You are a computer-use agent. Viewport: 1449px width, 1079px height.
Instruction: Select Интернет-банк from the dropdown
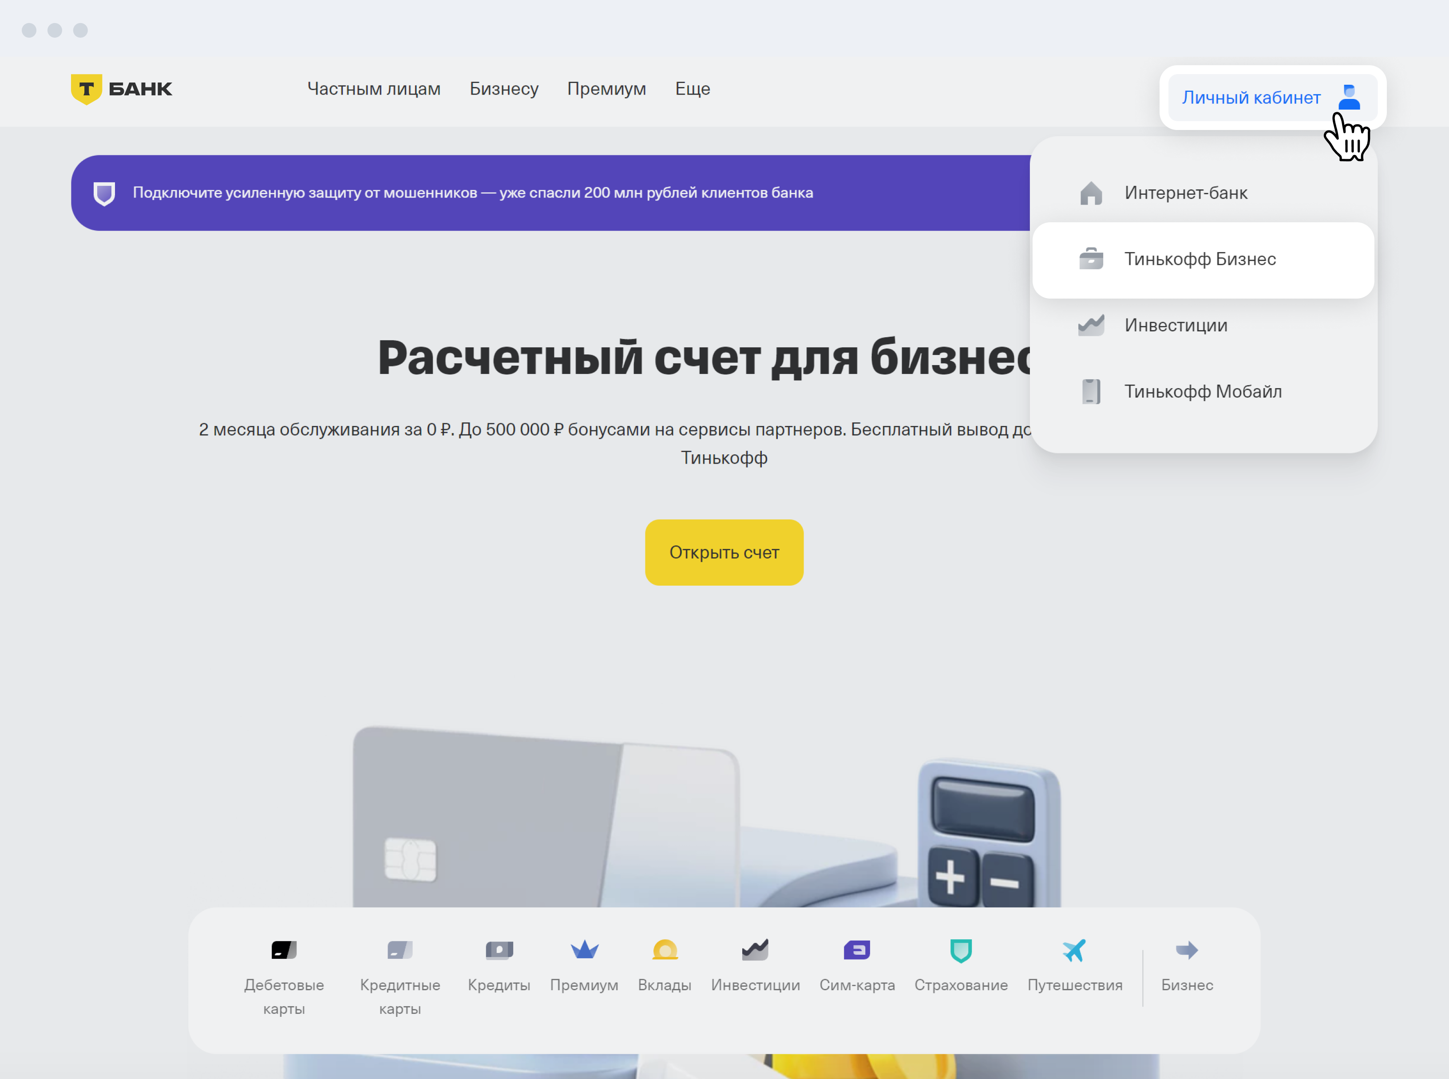(1203, 193)
